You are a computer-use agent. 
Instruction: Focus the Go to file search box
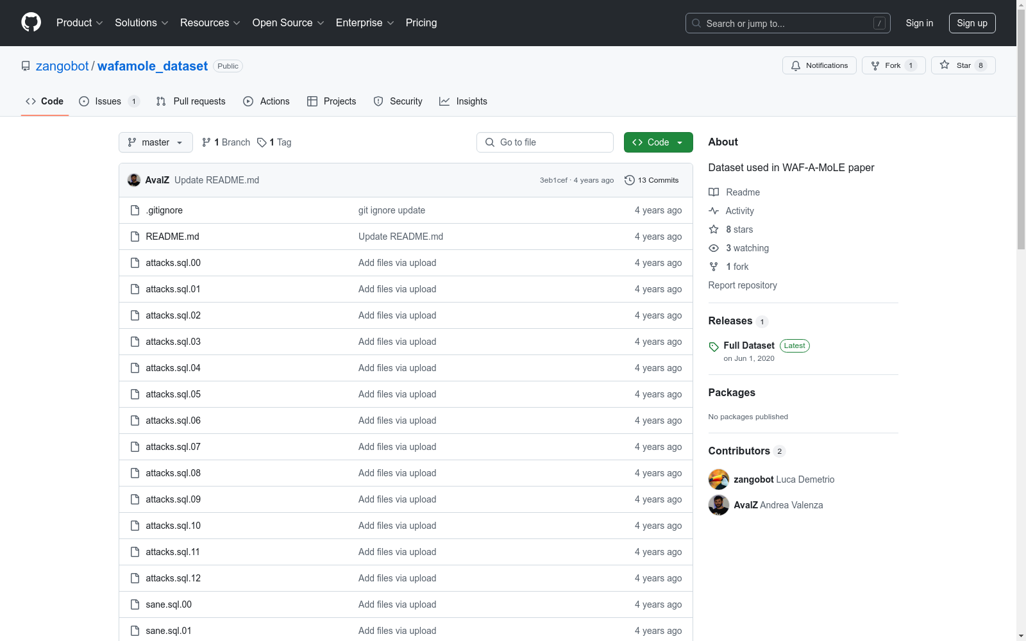pos(545,142)
